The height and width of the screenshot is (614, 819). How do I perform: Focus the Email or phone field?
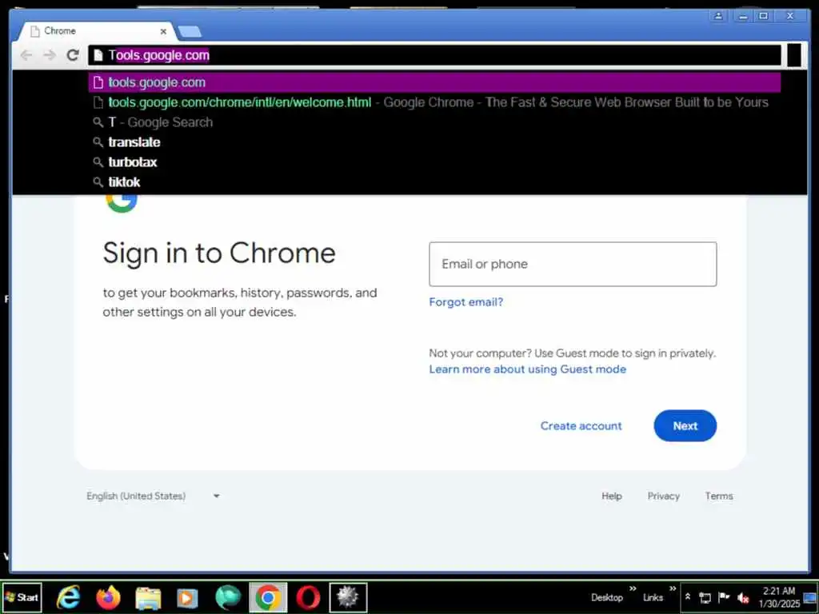(573, 264)
